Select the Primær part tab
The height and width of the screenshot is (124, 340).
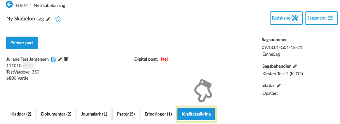tap(22, 43)
